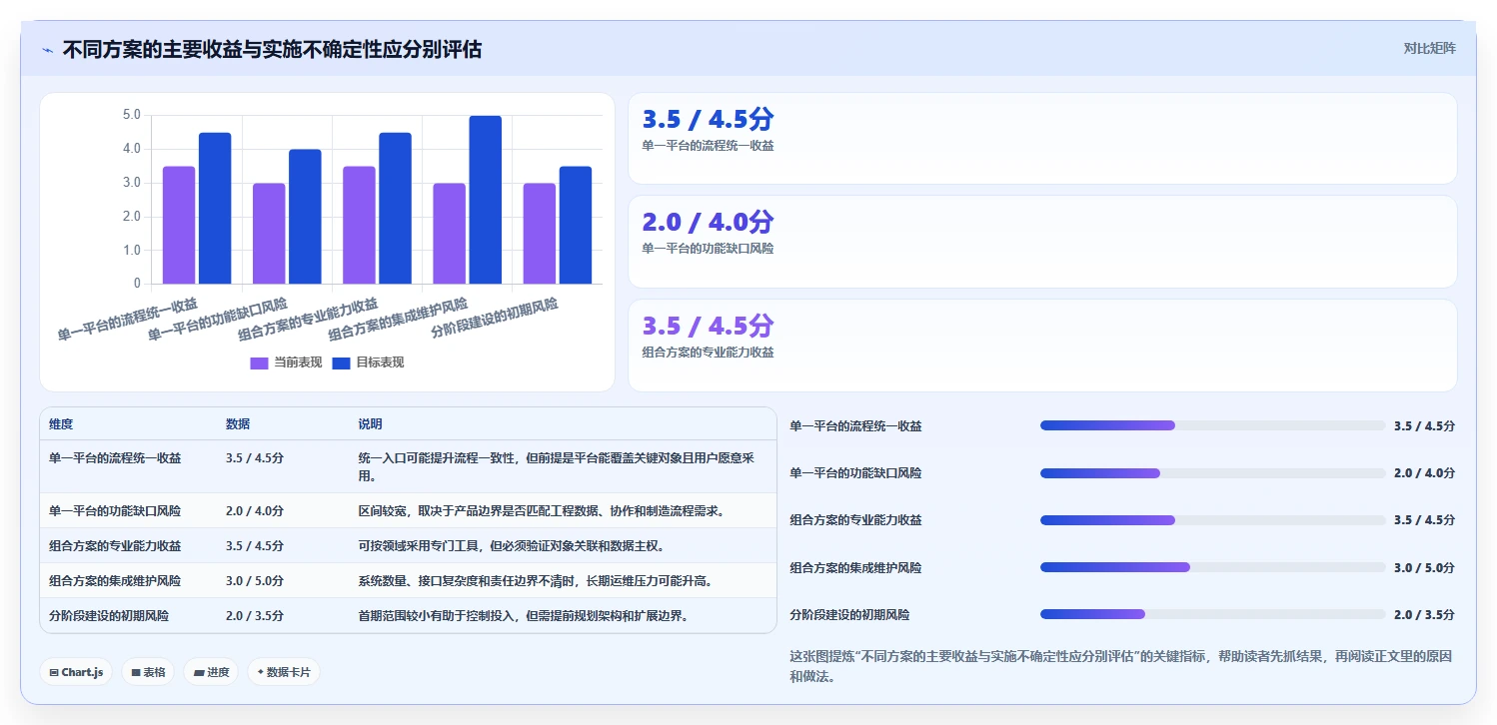Viewport: 1497px width, 725px height.
Task: Open the 2.0 / 4.0分 功能缺口风险 data card
Action: [1042, 242]
